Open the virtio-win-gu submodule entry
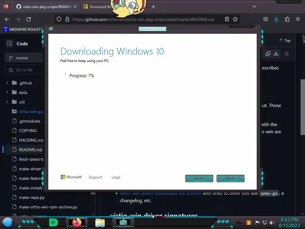305x229 pixels. click(31, 112)
